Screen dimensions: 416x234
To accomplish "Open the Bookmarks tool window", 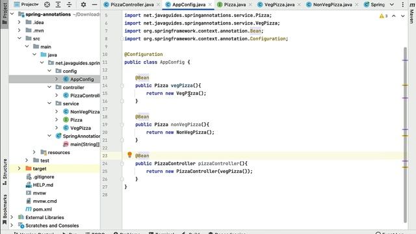I will pyautogui.click(x=5, y=210).
